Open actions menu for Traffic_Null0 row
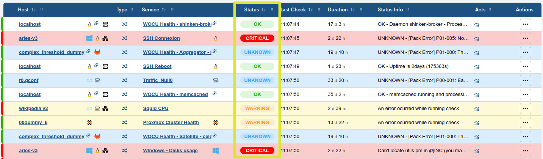Screen dimensions: 543x159 pos(525,80)
